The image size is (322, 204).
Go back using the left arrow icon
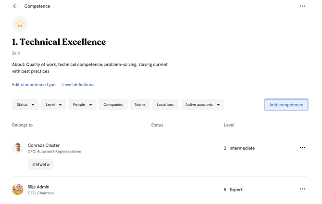pyautogui.click(x=15, y=6)
